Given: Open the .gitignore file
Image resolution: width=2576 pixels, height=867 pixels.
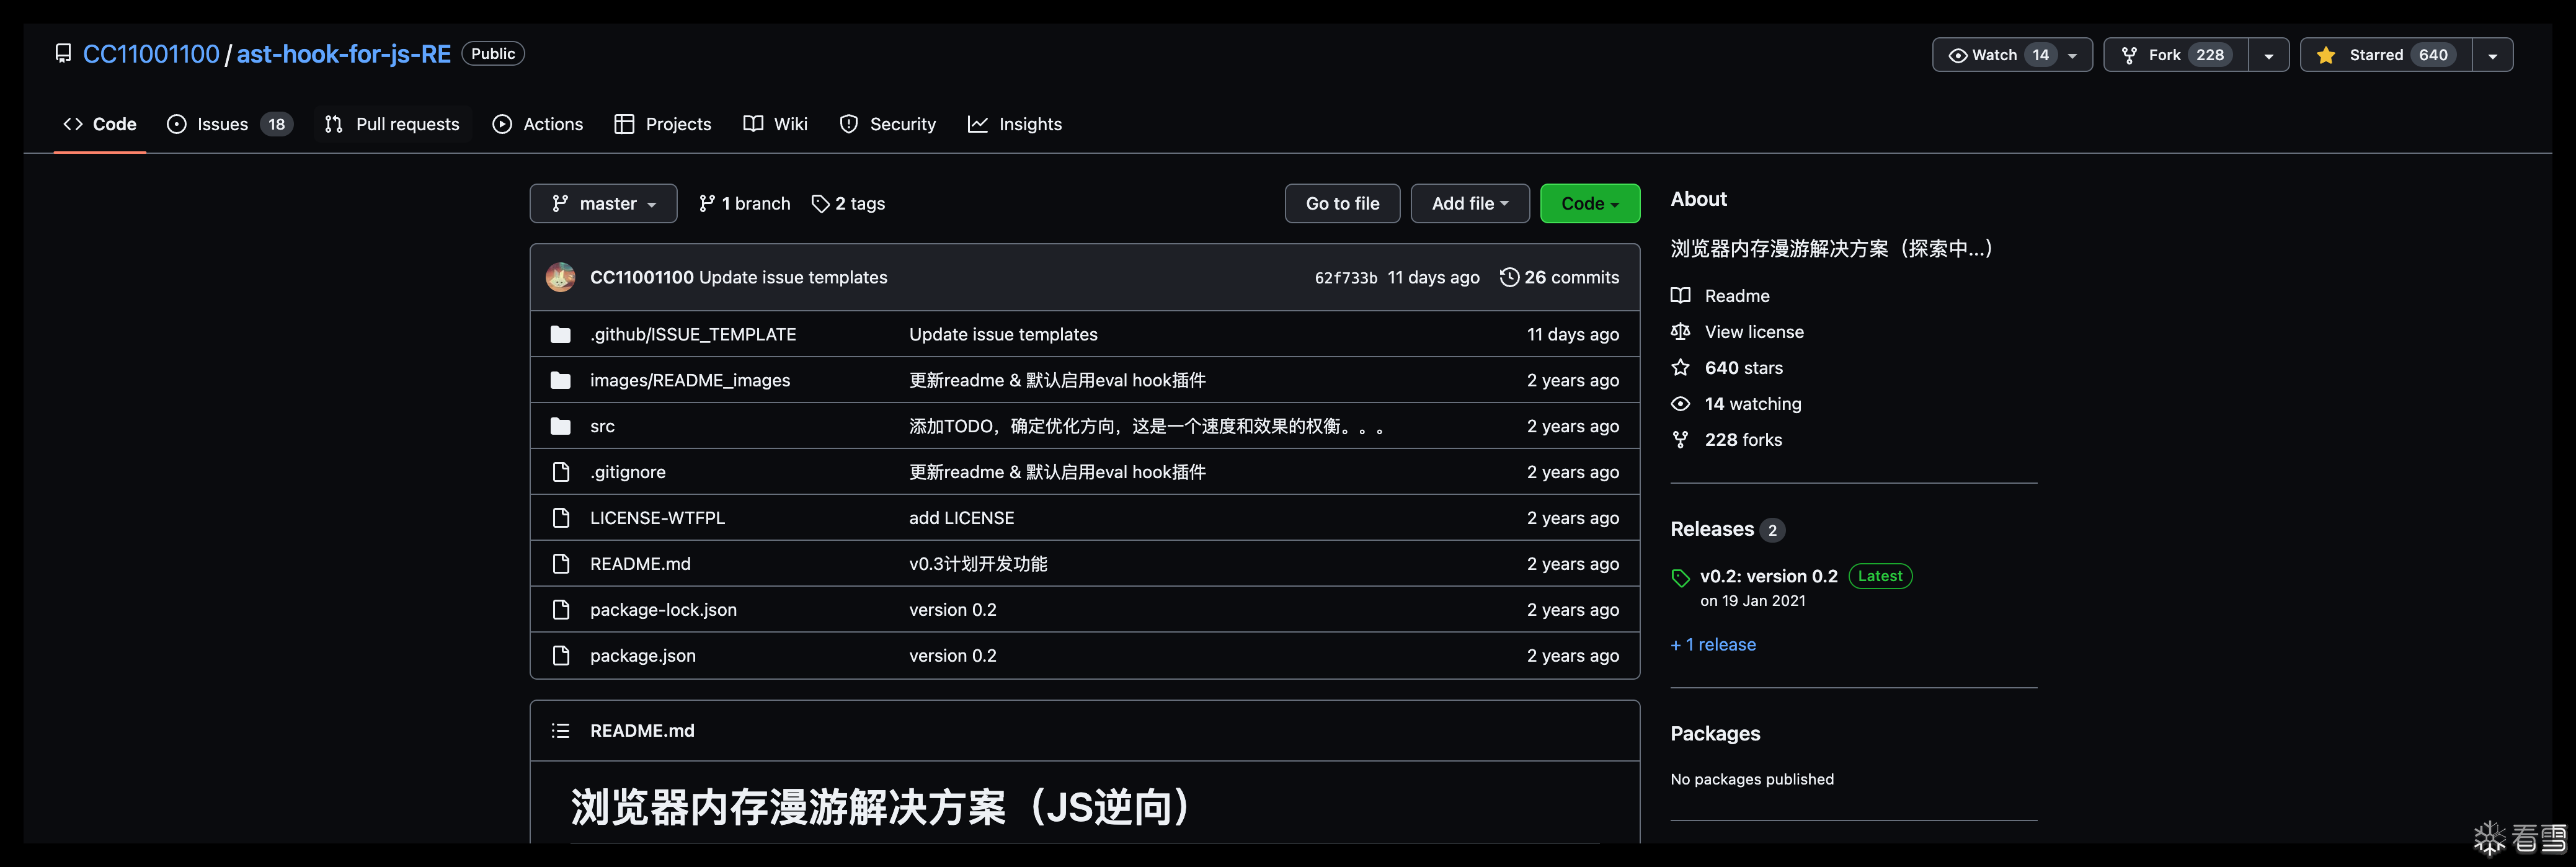Looking at the screenshot, I should pyautogui.click(x=628, y=472).
